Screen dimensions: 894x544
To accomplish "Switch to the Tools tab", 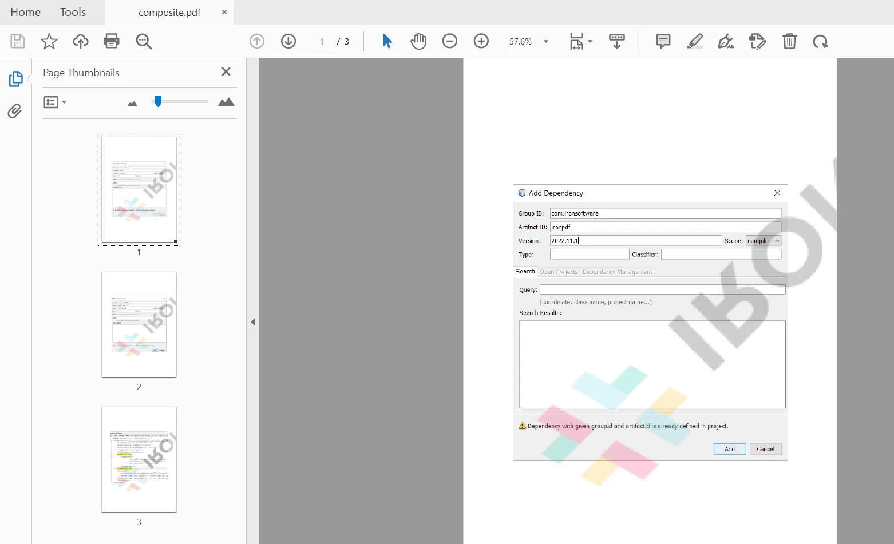I will (x=73, y=12).
